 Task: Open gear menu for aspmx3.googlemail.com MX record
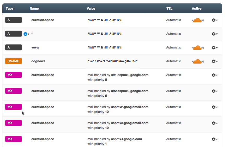click(215, 123)
